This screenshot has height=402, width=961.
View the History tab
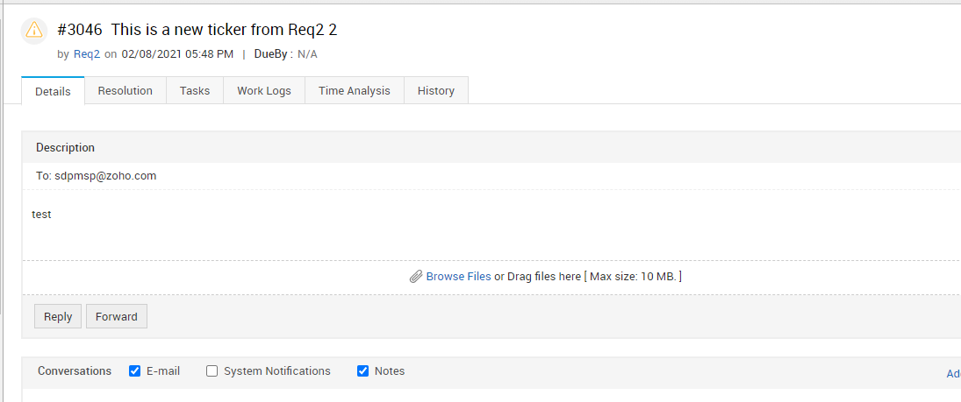[436, 91]
